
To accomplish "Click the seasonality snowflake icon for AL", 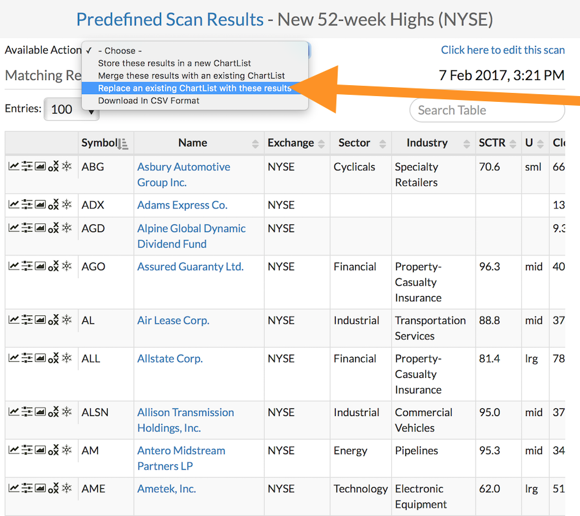I will tap(66, 320).
